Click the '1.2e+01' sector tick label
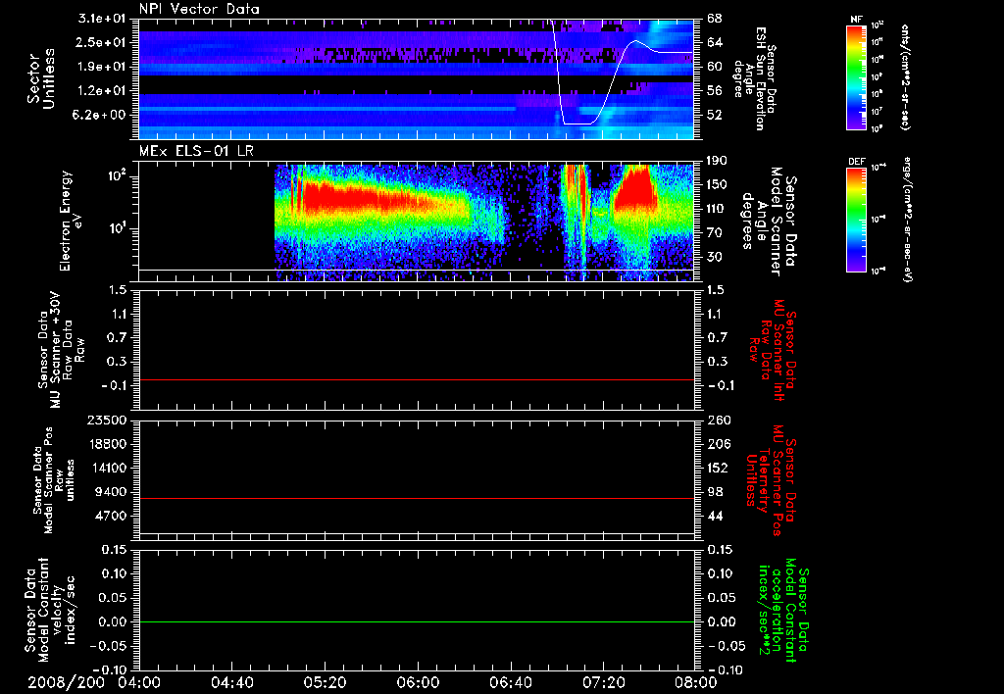Viewport: 1004px width, 694px height. [x=102, y=91]
